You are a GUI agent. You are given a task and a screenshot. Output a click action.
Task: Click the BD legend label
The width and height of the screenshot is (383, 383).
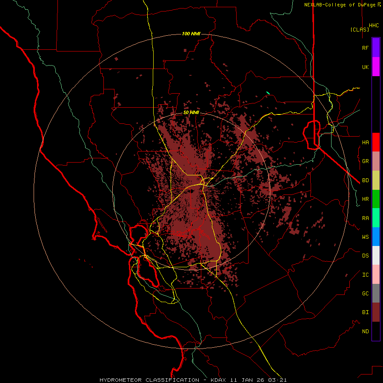tap(365, 180)
